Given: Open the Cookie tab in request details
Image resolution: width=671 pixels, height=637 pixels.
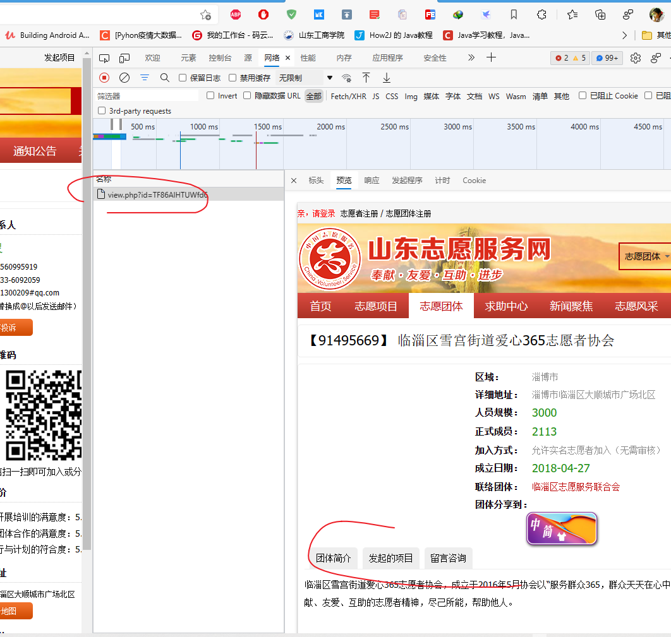Looking at the screenshot, I should (x=474, y=181).
